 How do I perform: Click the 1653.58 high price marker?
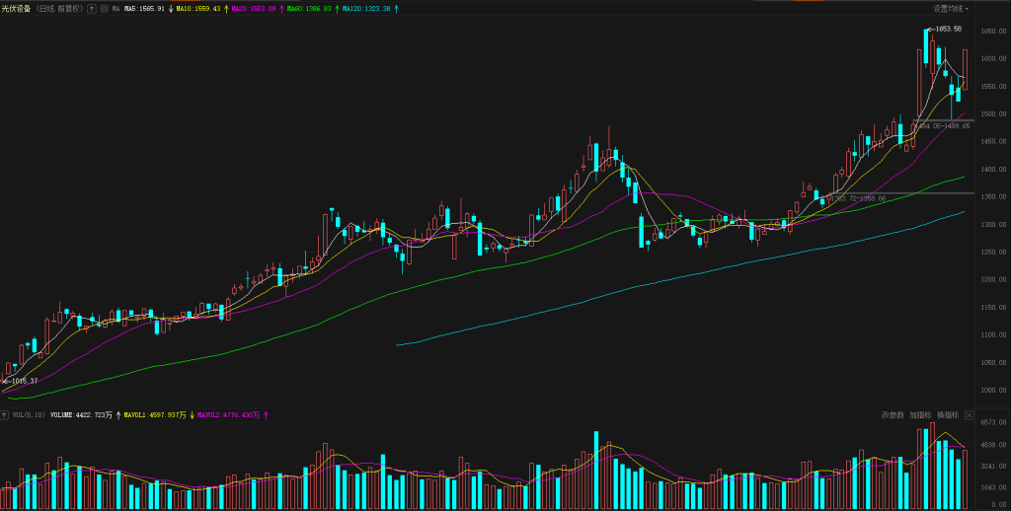(x=946, y=29)
